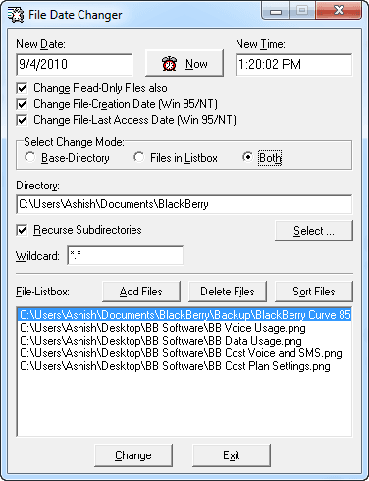Viewport: 369px width, 481px height.
Task: Focus the New Time input box
Action: tap(294, 64)
